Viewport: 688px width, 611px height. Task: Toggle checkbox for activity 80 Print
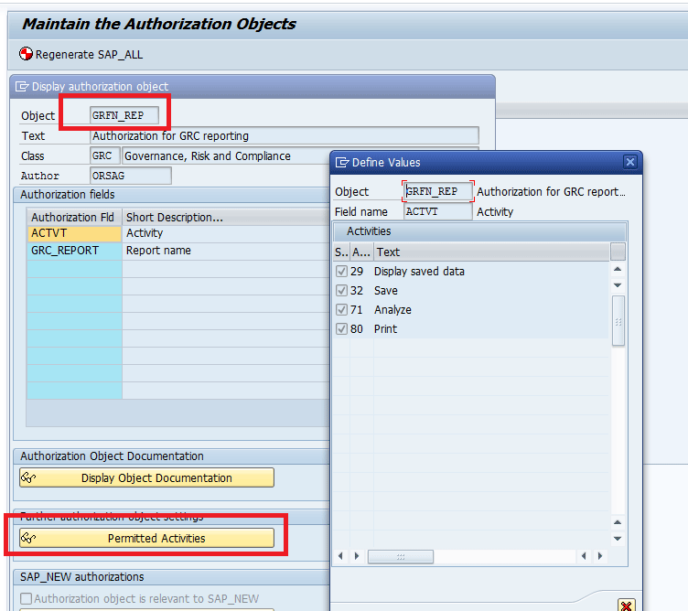click(341, 329)
